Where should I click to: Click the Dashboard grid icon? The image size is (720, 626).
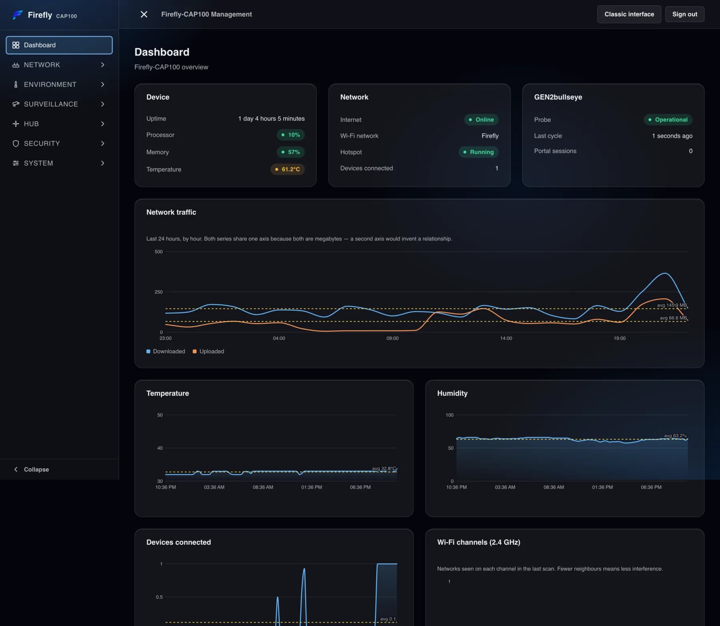pos(16,45)
